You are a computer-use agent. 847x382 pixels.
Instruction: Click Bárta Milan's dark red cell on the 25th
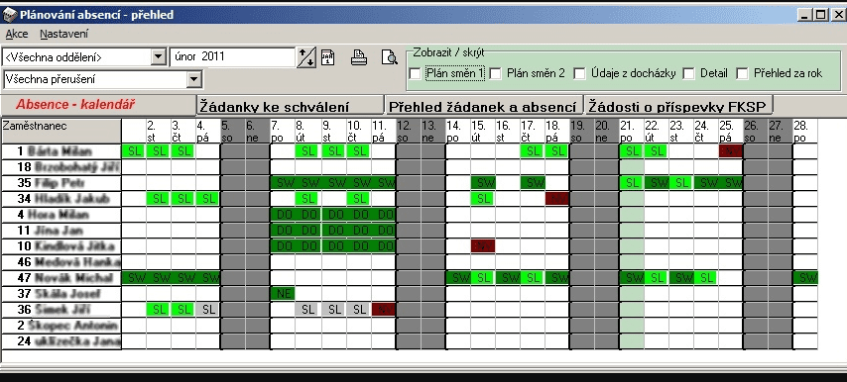731,151
